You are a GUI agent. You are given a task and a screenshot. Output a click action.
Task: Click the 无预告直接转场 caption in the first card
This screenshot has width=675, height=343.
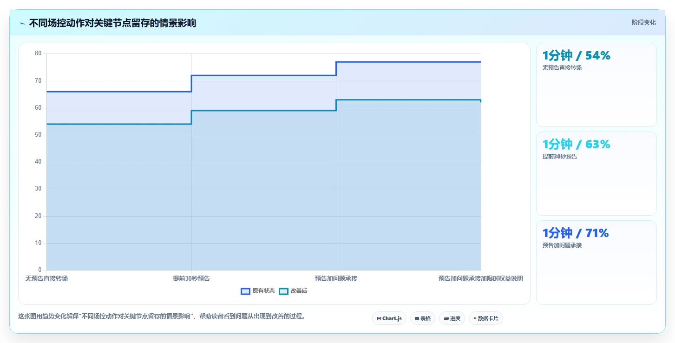(562, 68)
